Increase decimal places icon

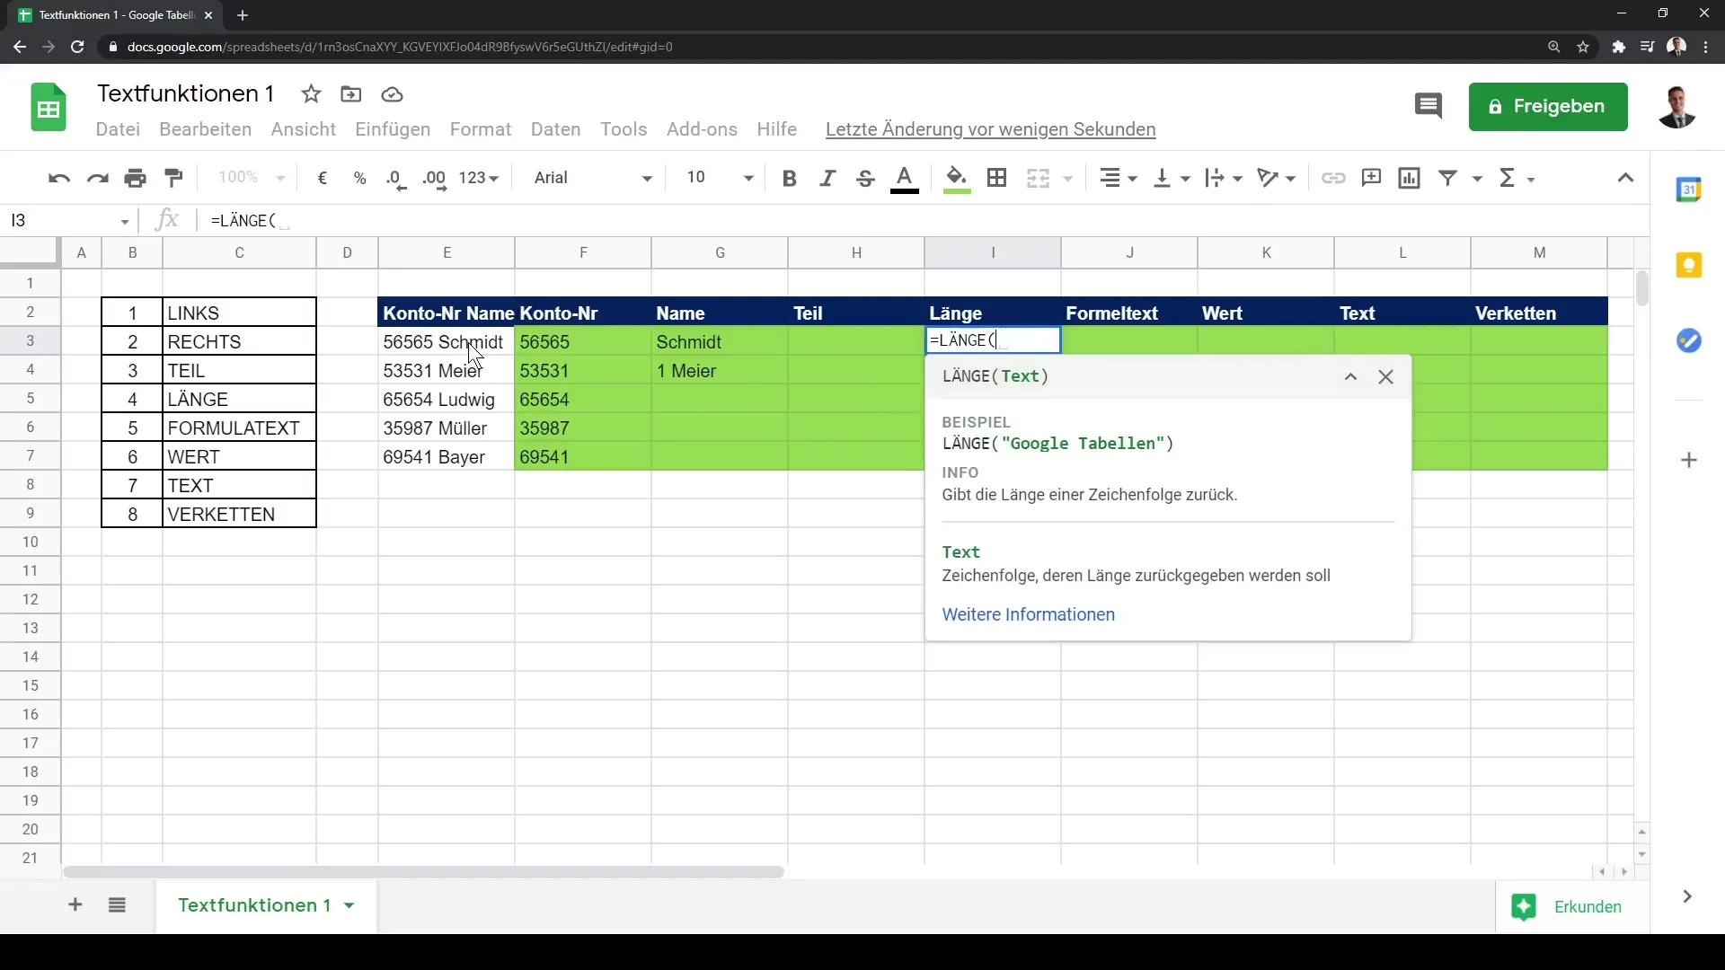point(435,178)
